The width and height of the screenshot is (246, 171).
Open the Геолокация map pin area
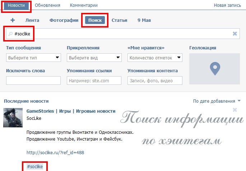(214, 69)
